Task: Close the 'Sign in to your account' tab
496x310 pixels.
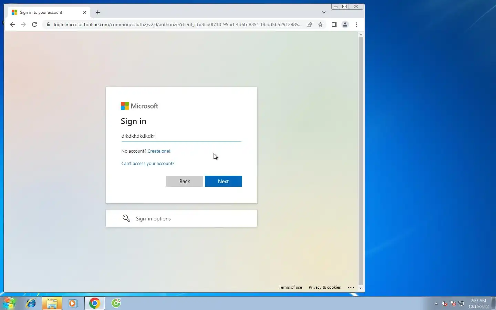Action: tap(85, 12)
